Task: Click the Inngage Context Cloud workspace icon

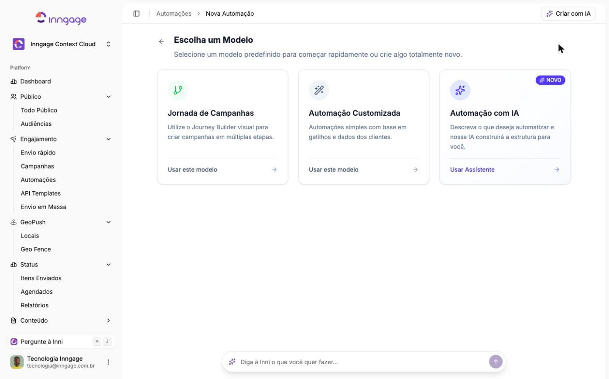Action: (x=19, y=44)
